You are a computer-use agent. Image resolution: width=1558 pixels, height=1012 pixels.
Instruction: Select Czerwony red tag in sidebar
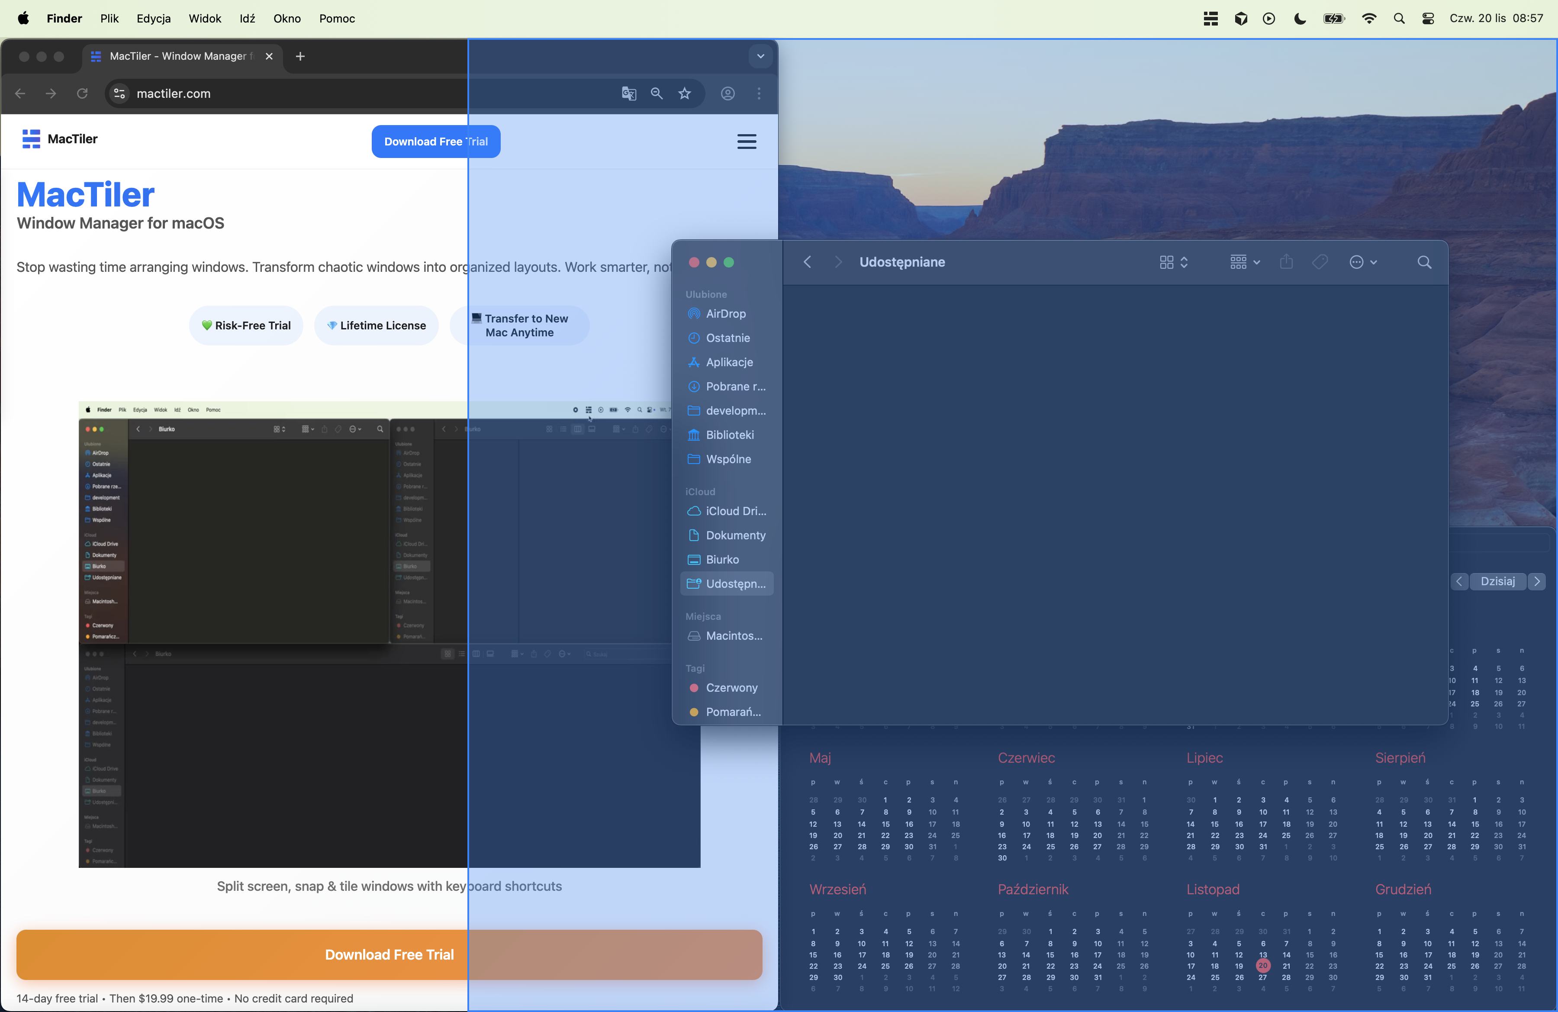731,687
